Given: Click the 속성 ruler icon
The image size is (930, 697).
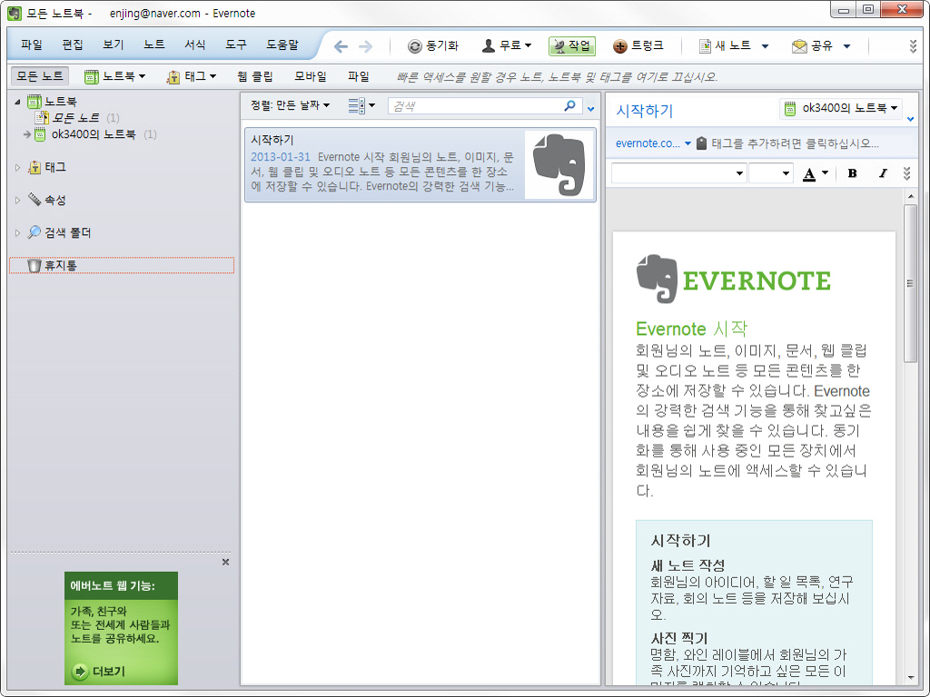Looking at the screenshot, I should (x=35, y=200).
